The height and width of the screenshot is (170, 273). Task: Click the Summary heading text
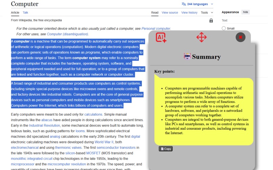206,57
